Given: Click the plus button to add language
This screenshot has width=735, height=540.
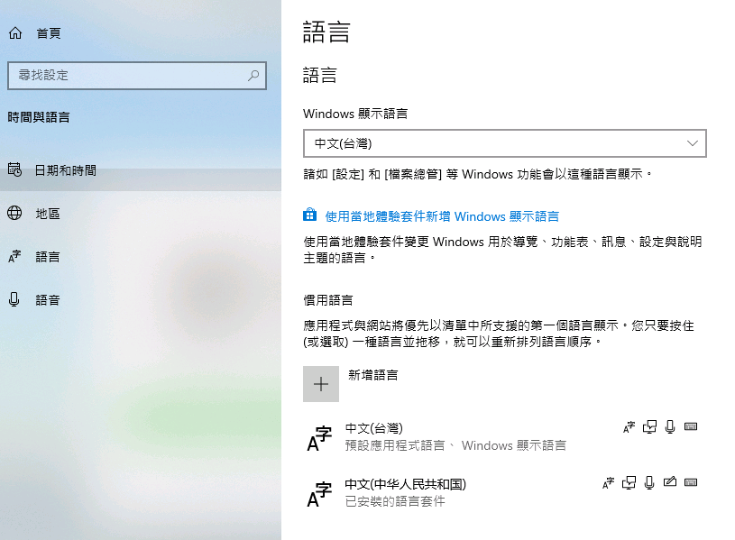Looking at the screenshot, I should [321, 384].
